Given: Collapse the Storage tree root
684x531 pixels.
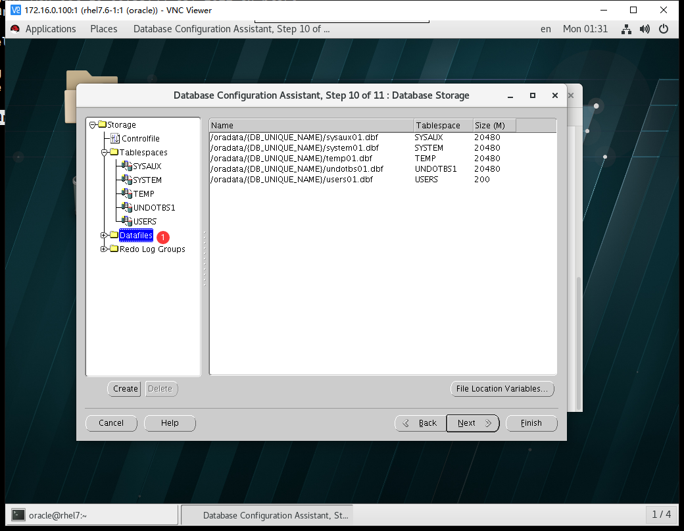Looking at the screenshot, I should point(93,125).
